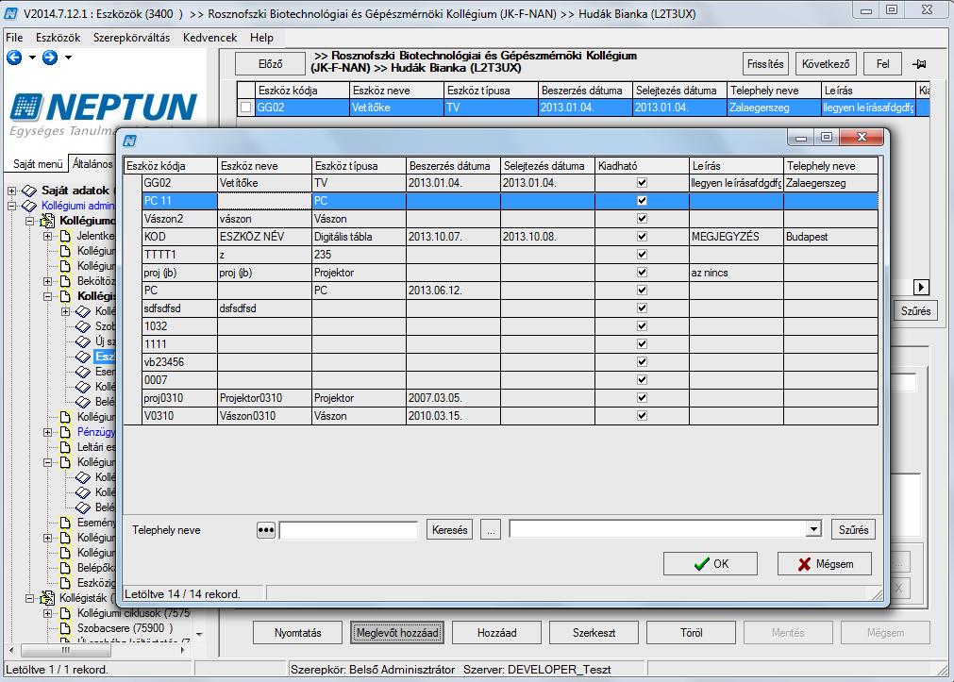Expand the Pénzügy tree node

coord(47,432)
